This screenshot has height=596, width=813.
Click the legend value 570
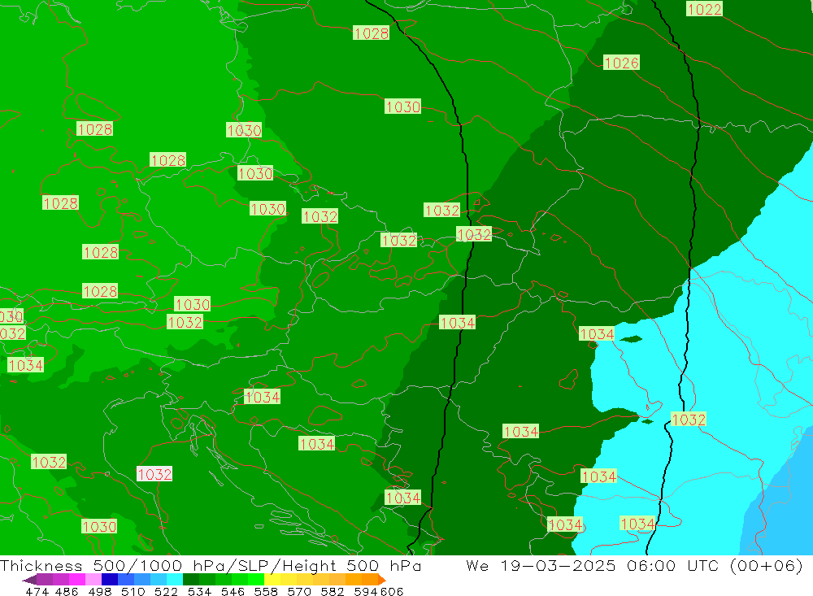tap(298, 591)
